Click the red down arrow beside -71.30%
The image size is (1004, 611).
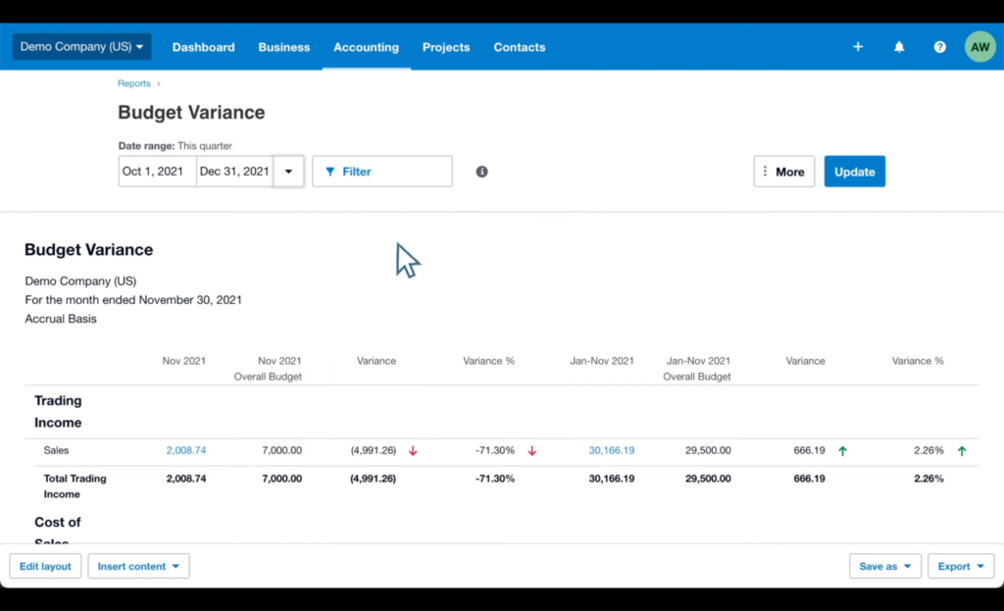coord(532,450)
